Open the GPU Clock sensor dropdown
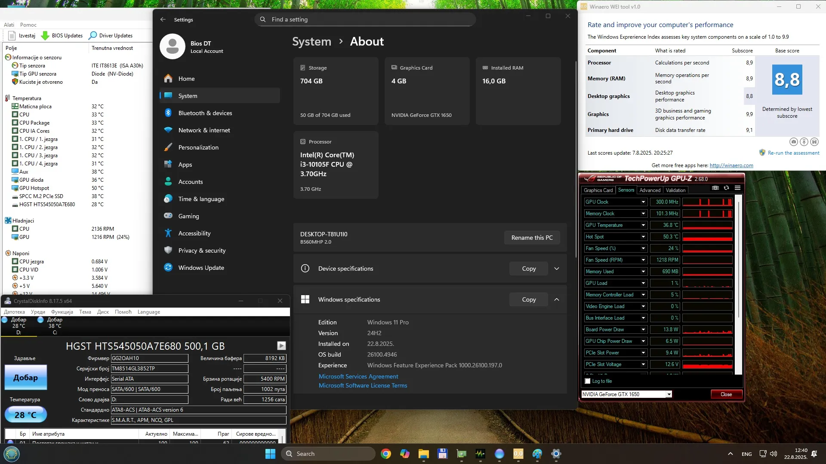Image resolution: width=826 pixels, height=464 pixels. (643, 202)
